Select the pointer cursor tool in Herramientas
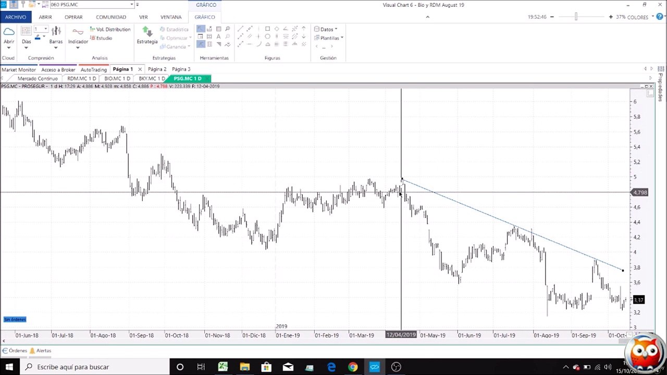 [201, 29]
